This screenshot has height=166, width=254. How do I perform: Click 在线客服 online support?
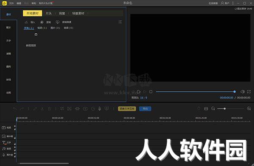213,3
